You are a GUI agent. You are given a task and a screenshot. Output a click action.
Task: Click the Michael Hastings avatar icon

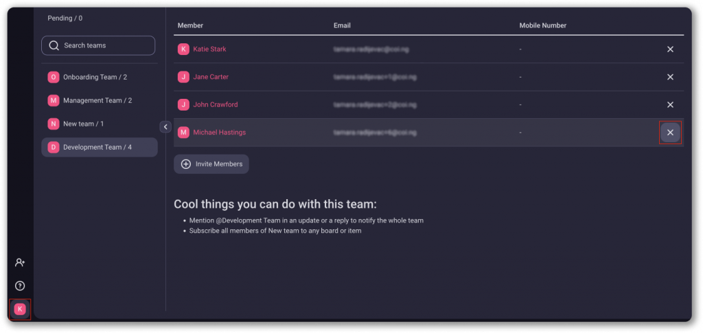[x=183, y=133]
